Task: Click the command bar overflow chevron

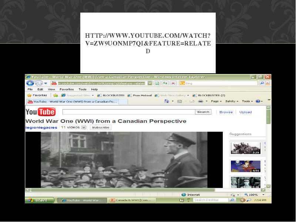Action: coord(269,100)
